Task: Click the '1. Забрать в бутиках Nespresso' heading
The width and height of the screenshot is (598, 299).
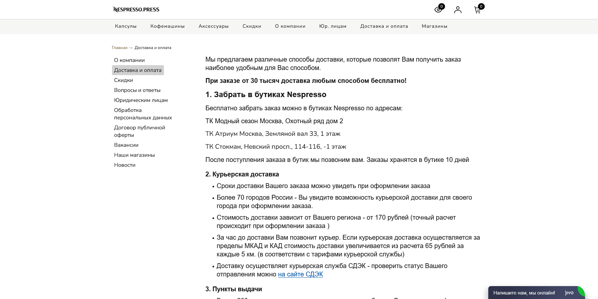Action: pyautogui.click(x=266, y=95)
